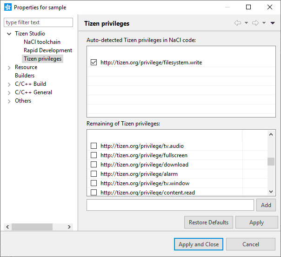Check the fullscreen privilege checkbox
The image size is (281, 257).
94,155
